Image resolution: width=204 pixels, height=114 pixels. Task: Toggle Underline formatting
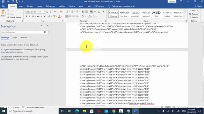(x=33, y=16)
